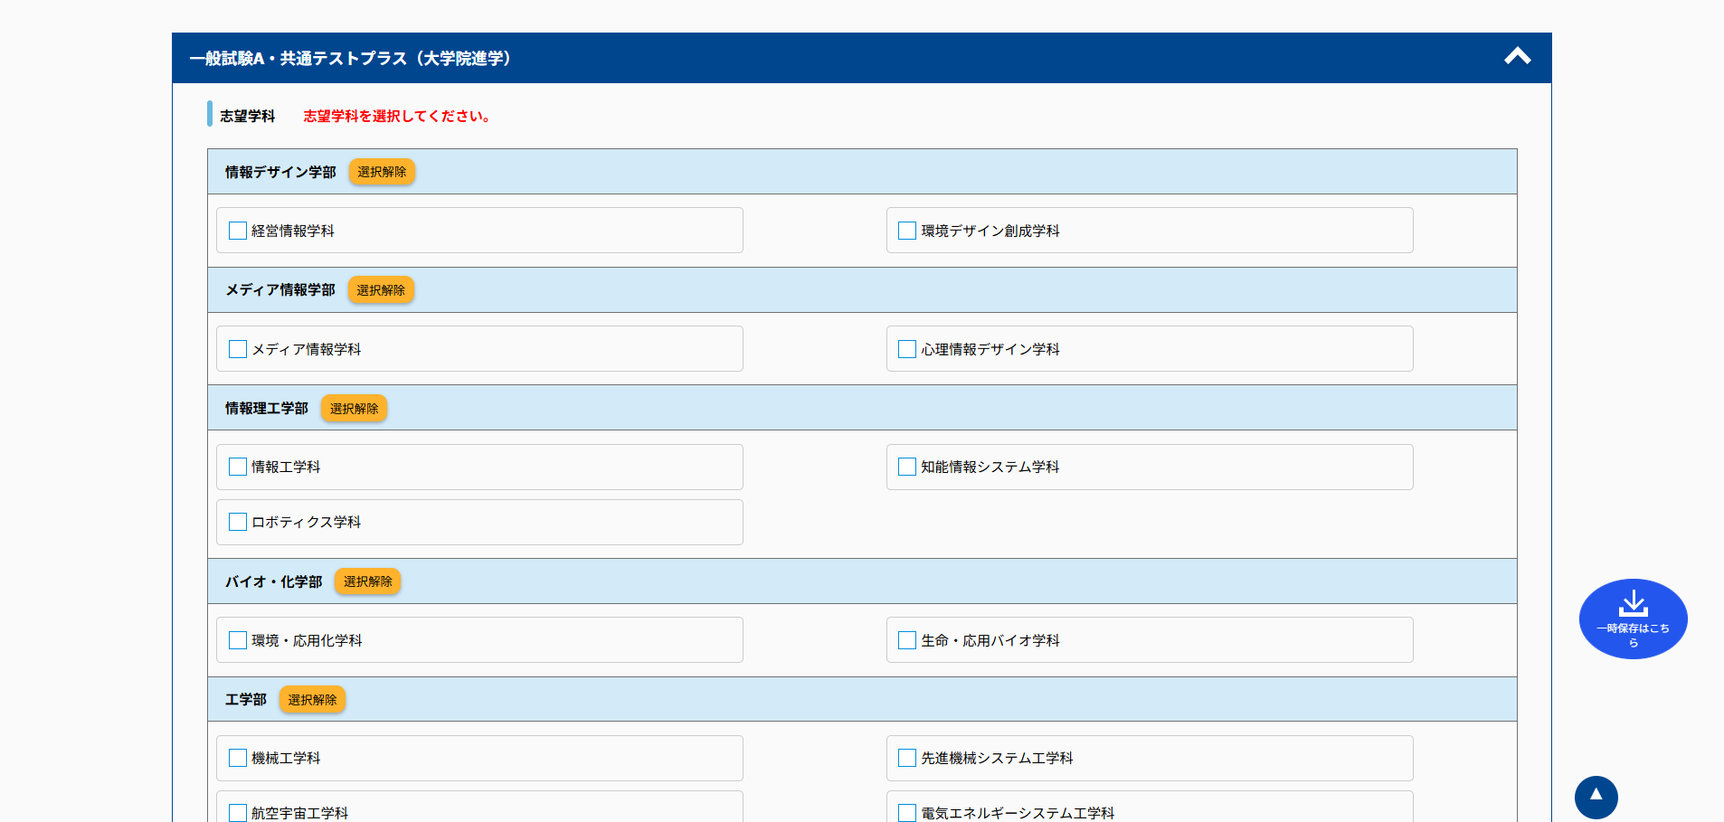
Task: Click the 一時保存はこちら download icon button
Action: point(1633,619)
